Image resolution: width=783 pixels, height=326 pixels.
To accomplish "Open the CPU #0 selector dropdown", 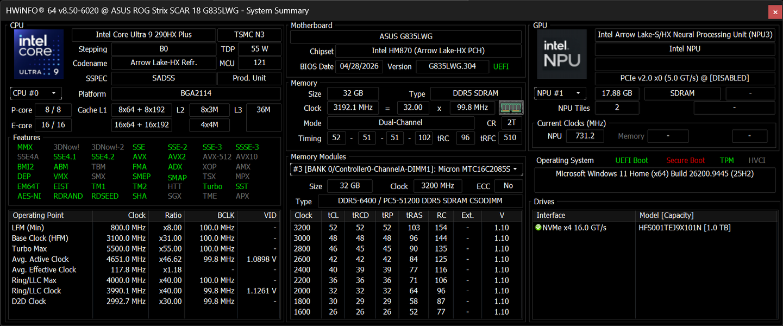I will [36, 93].
